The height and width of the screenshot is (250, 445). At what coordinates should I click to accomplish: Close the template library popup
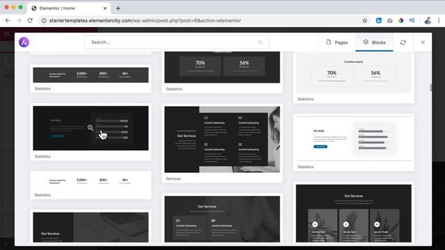(x=423, y=42)
